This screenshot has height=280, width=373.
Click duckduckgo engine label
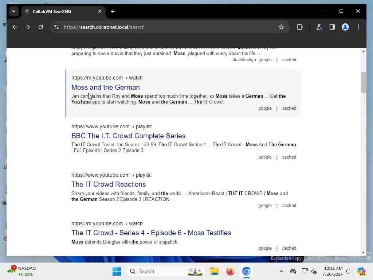[x=244, y=60]
